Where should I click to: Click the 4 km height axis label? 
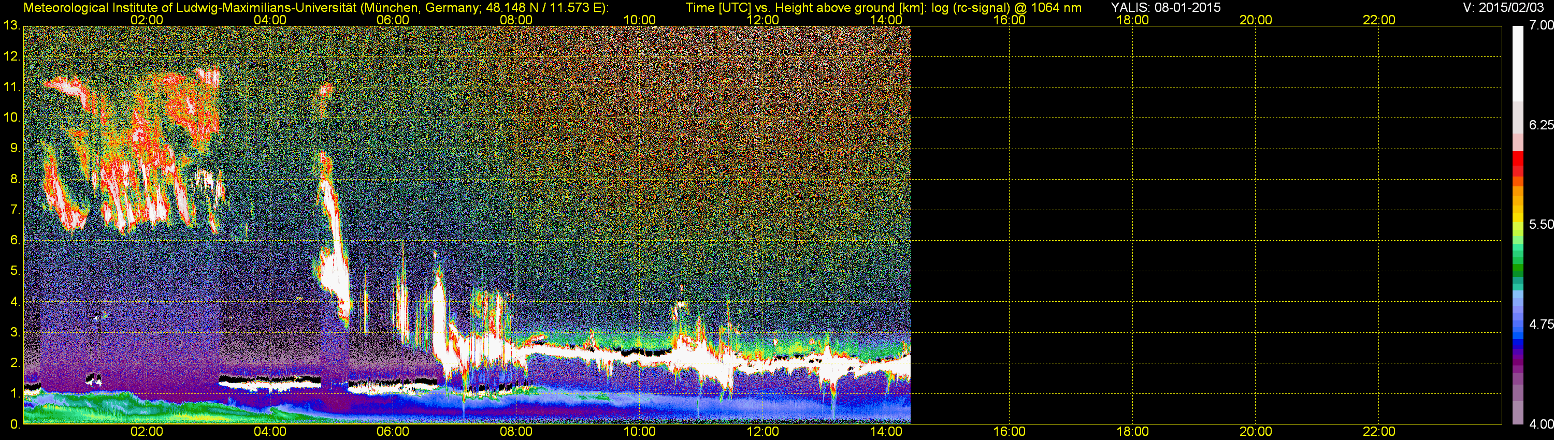tap(15, 301)
